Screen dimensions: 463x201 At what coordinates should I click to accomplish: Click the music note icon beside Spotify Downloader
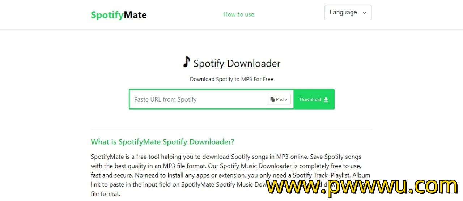click(187, 62)
